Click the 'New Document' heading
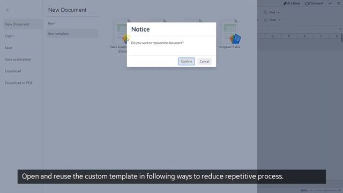343x193 pixels. click(x=68, y=10)
